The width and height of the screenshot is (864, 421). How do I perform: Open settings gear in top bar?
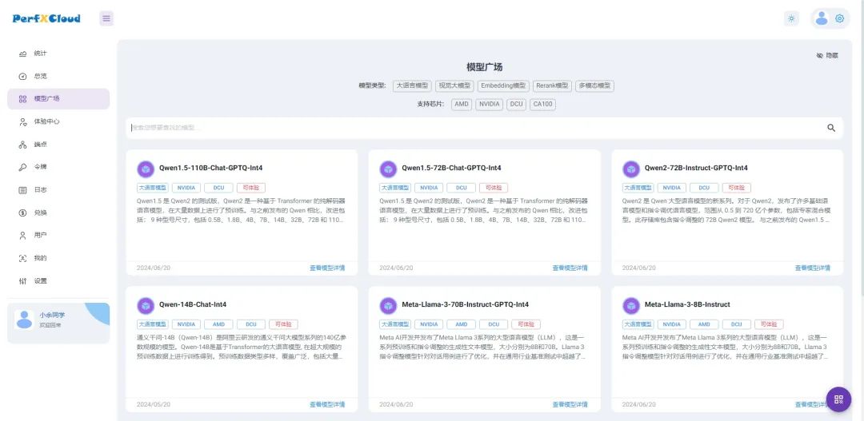pyautogui.click(x=839, y=18)
